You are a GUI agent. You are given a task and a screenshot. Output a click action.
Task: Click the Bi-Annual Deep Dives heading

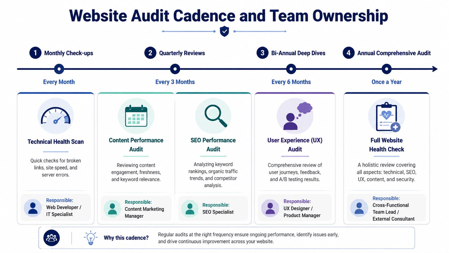click(x=298, y=53)
